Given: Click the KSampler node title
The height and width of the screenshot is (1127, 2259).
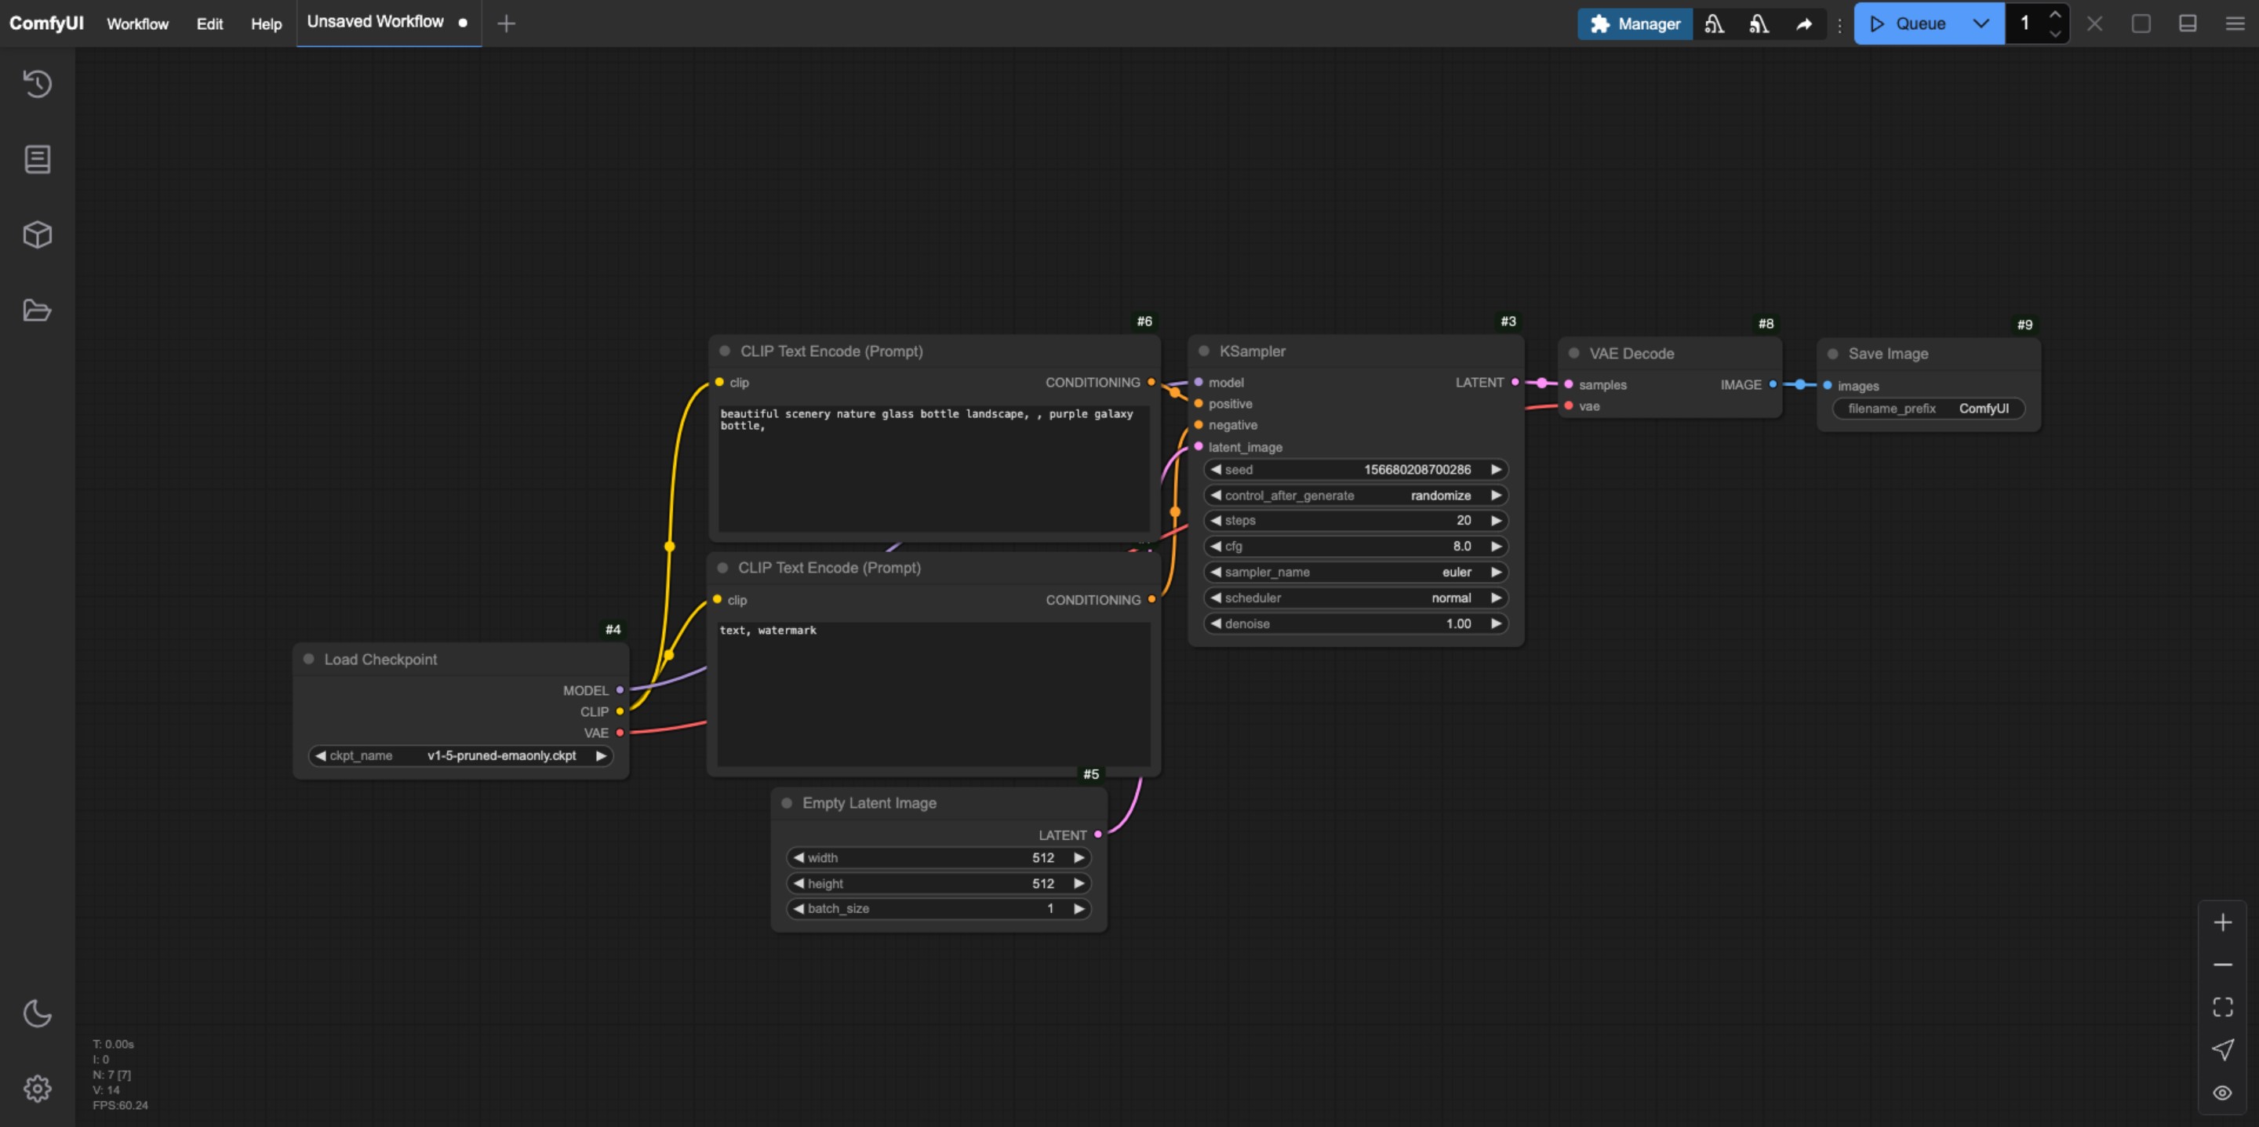Looking at the screenshot, I should [x=1253, y=351].
